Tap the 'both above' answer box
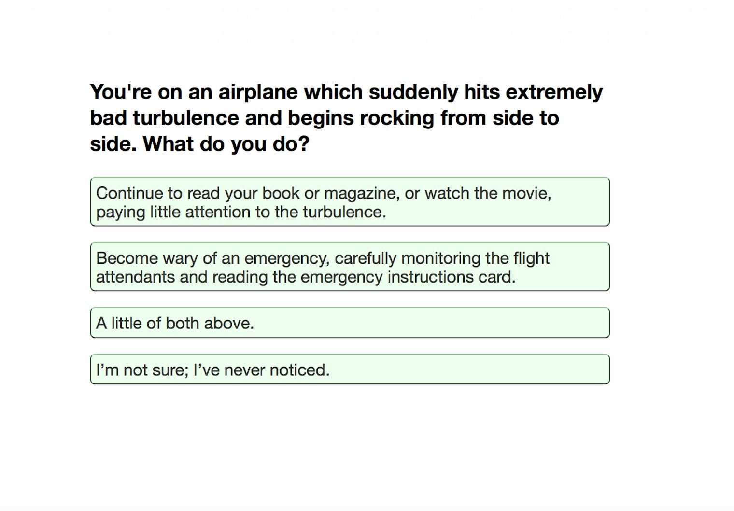The height and width of the screenshot is (511, 734). pos(350,323)
